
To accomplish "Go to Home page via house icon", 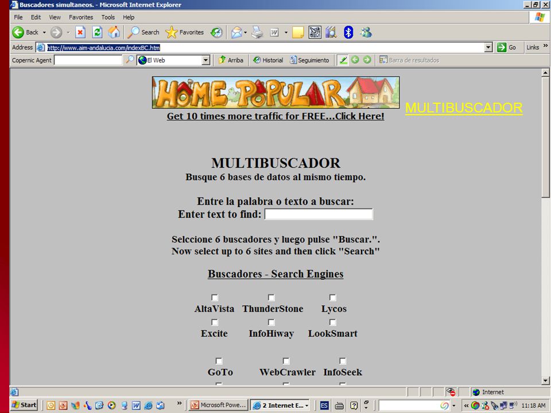I will coord(114,32).
